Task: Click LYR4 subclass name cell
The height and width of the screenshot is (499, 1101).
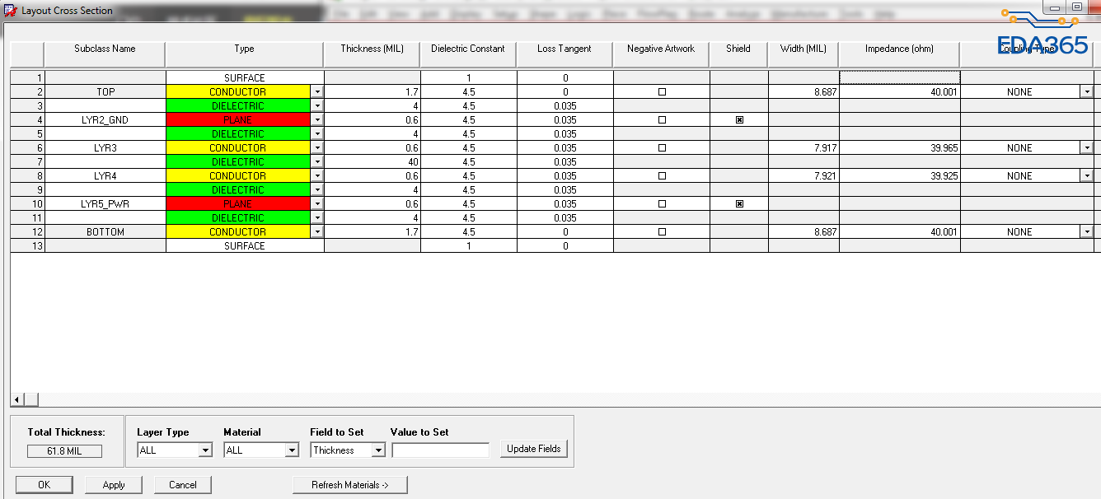Action: [x=105, y=176]
